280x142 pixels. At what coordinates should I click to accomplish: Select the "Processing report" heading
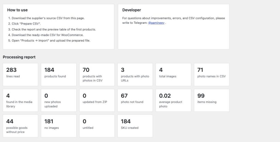point(19,57)
